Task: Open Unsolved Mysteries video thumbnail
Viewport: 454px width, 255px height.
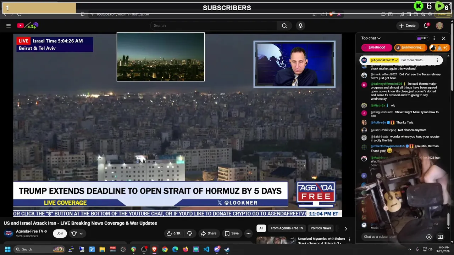Action: (x=276, y=240)
